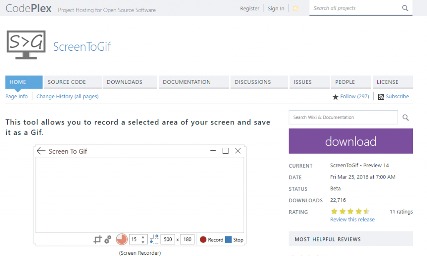Click the Page Info link
The image size is (427, 256).
coord(17,97)
